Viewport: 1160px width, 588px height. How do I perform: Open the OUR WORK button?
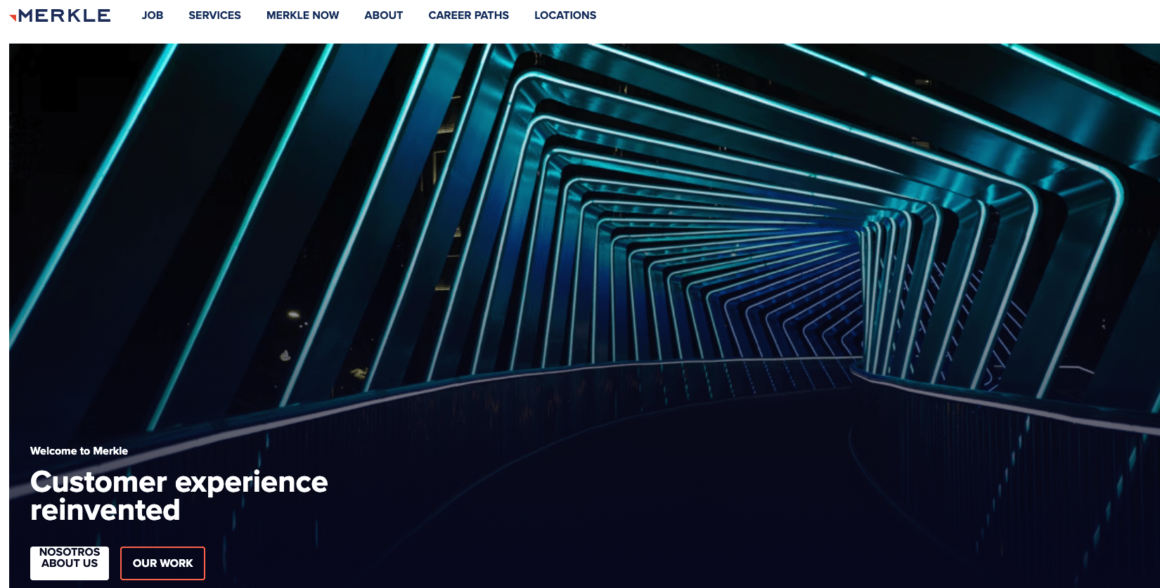click(x=162, y=563)
